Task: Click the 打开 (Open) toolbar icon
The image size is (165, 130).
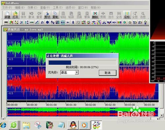Action: (x=15, y=15)
